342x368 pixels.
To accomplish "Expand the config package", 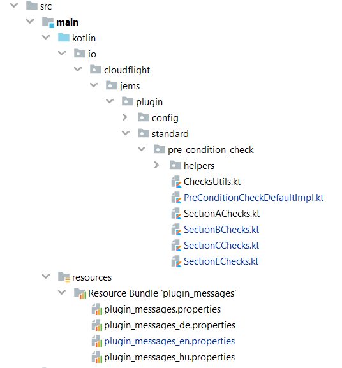I will tap(124, 117).
